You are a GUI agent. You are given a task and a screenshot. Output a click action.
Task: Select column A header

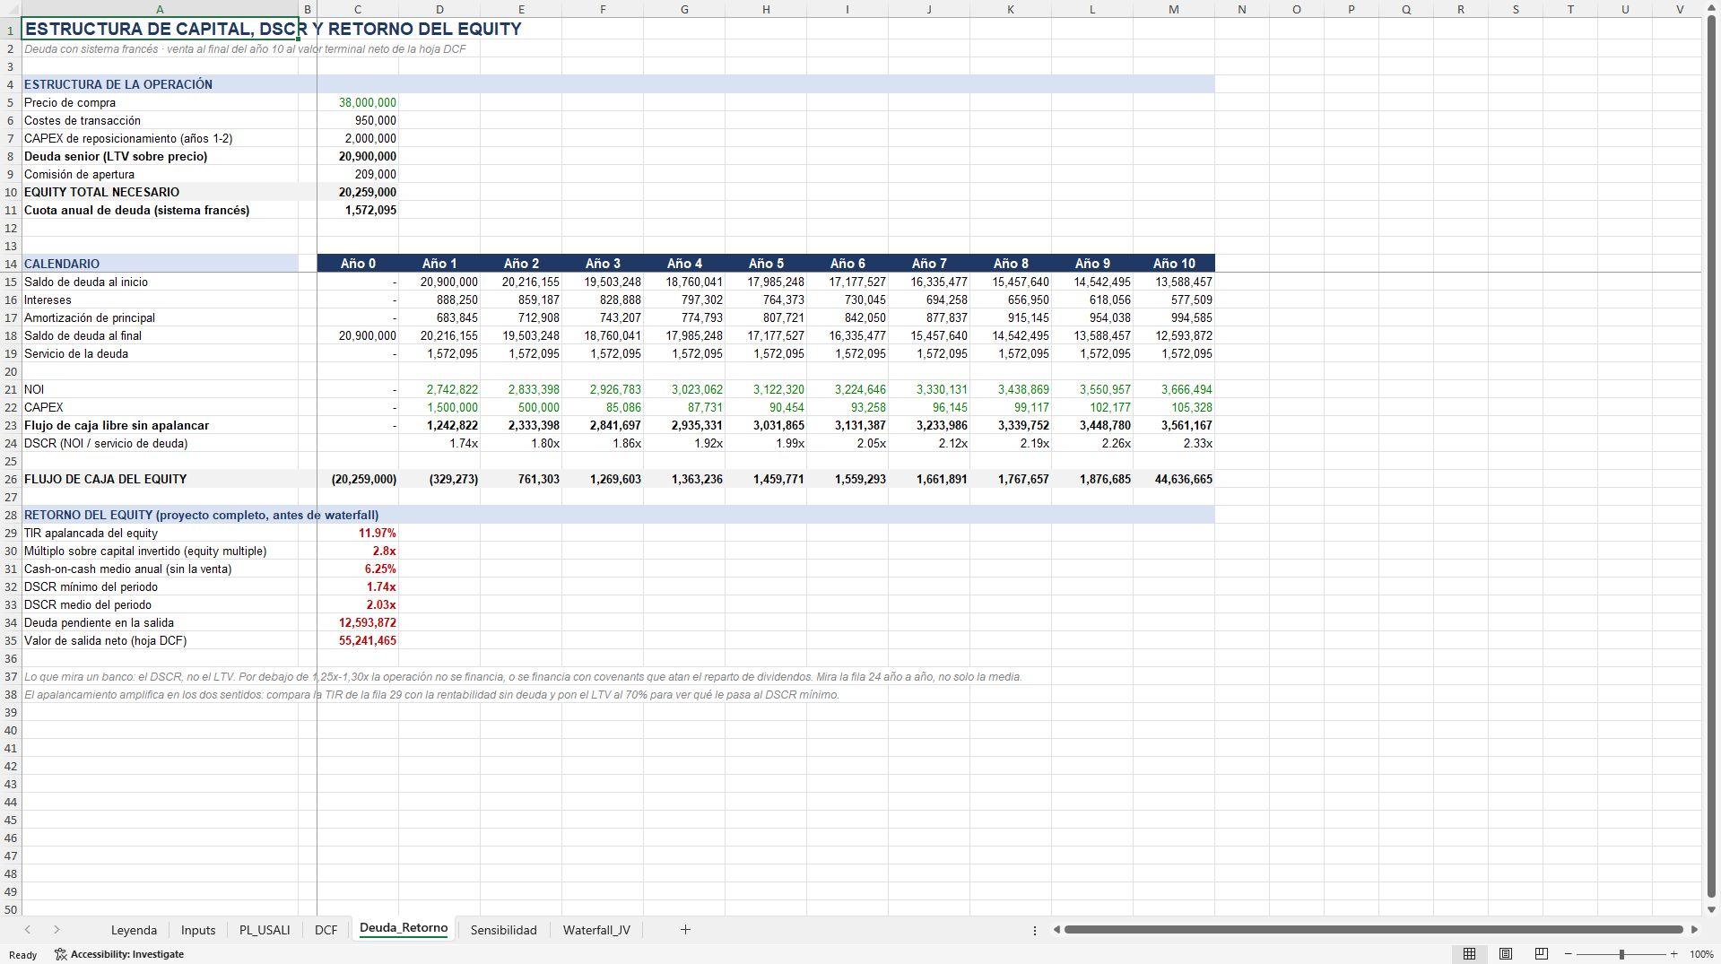160,9
